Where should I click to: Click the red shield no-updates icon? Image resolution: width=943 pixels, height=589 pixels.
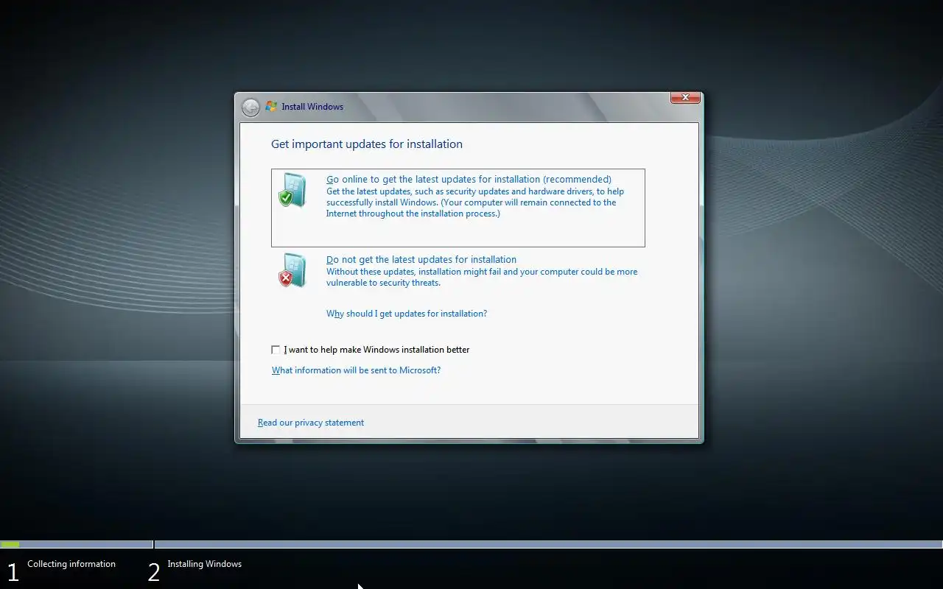[292, 271]
